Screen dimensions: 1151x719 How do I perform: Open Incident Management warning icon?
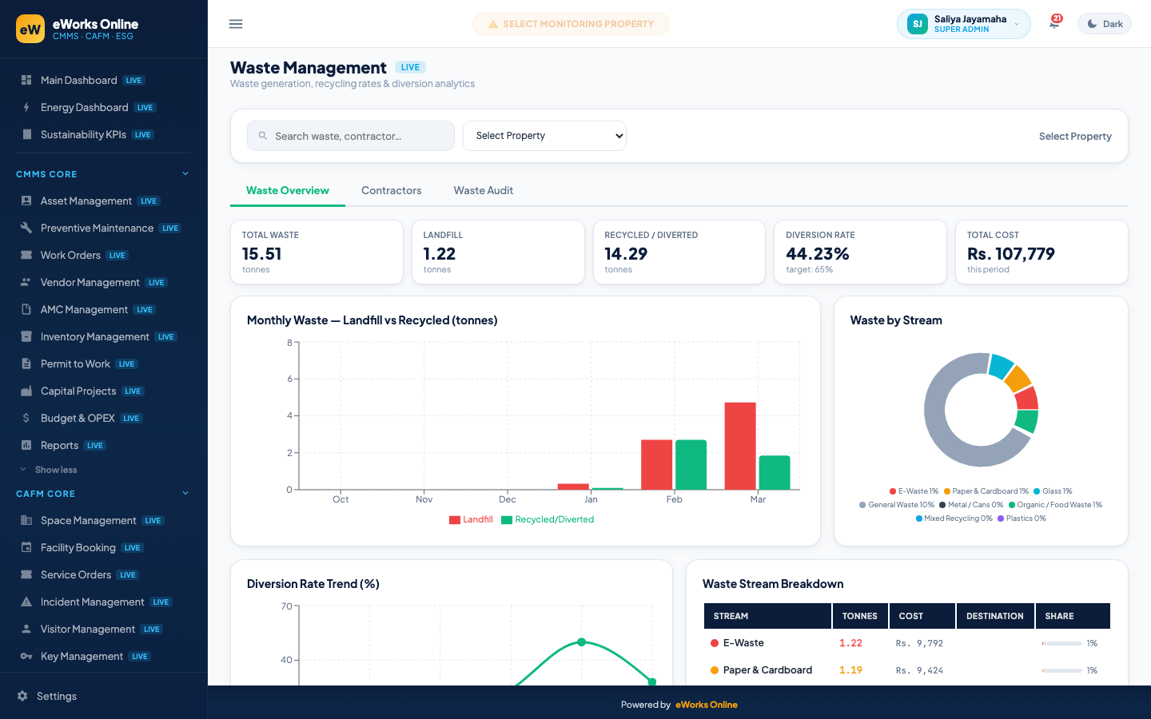coord(26,602)
